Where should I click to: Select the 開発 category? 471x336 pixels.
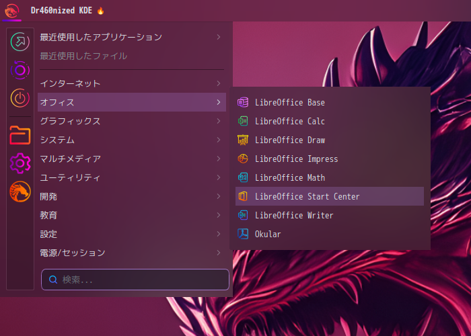[132, 196]
